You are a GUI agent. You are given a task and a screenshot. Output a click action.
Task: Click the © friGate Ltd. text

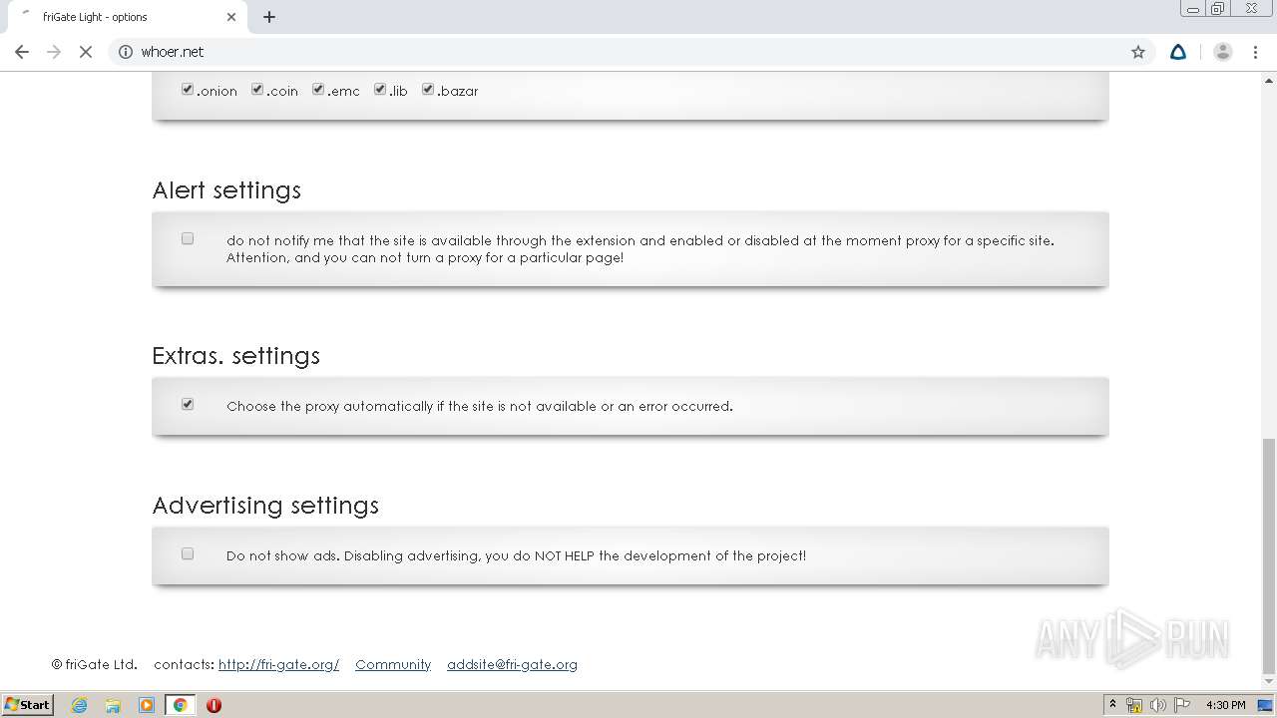pyautogui.click(x=95, y=664)
